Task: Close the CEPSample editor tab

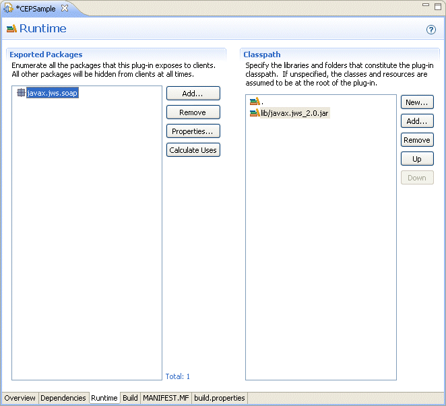Action: pos(65,8)
